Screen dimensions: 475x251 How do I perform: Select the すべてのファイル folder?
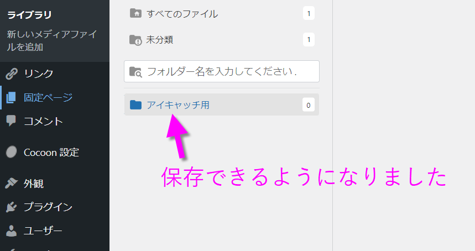(x=221, y=14)
